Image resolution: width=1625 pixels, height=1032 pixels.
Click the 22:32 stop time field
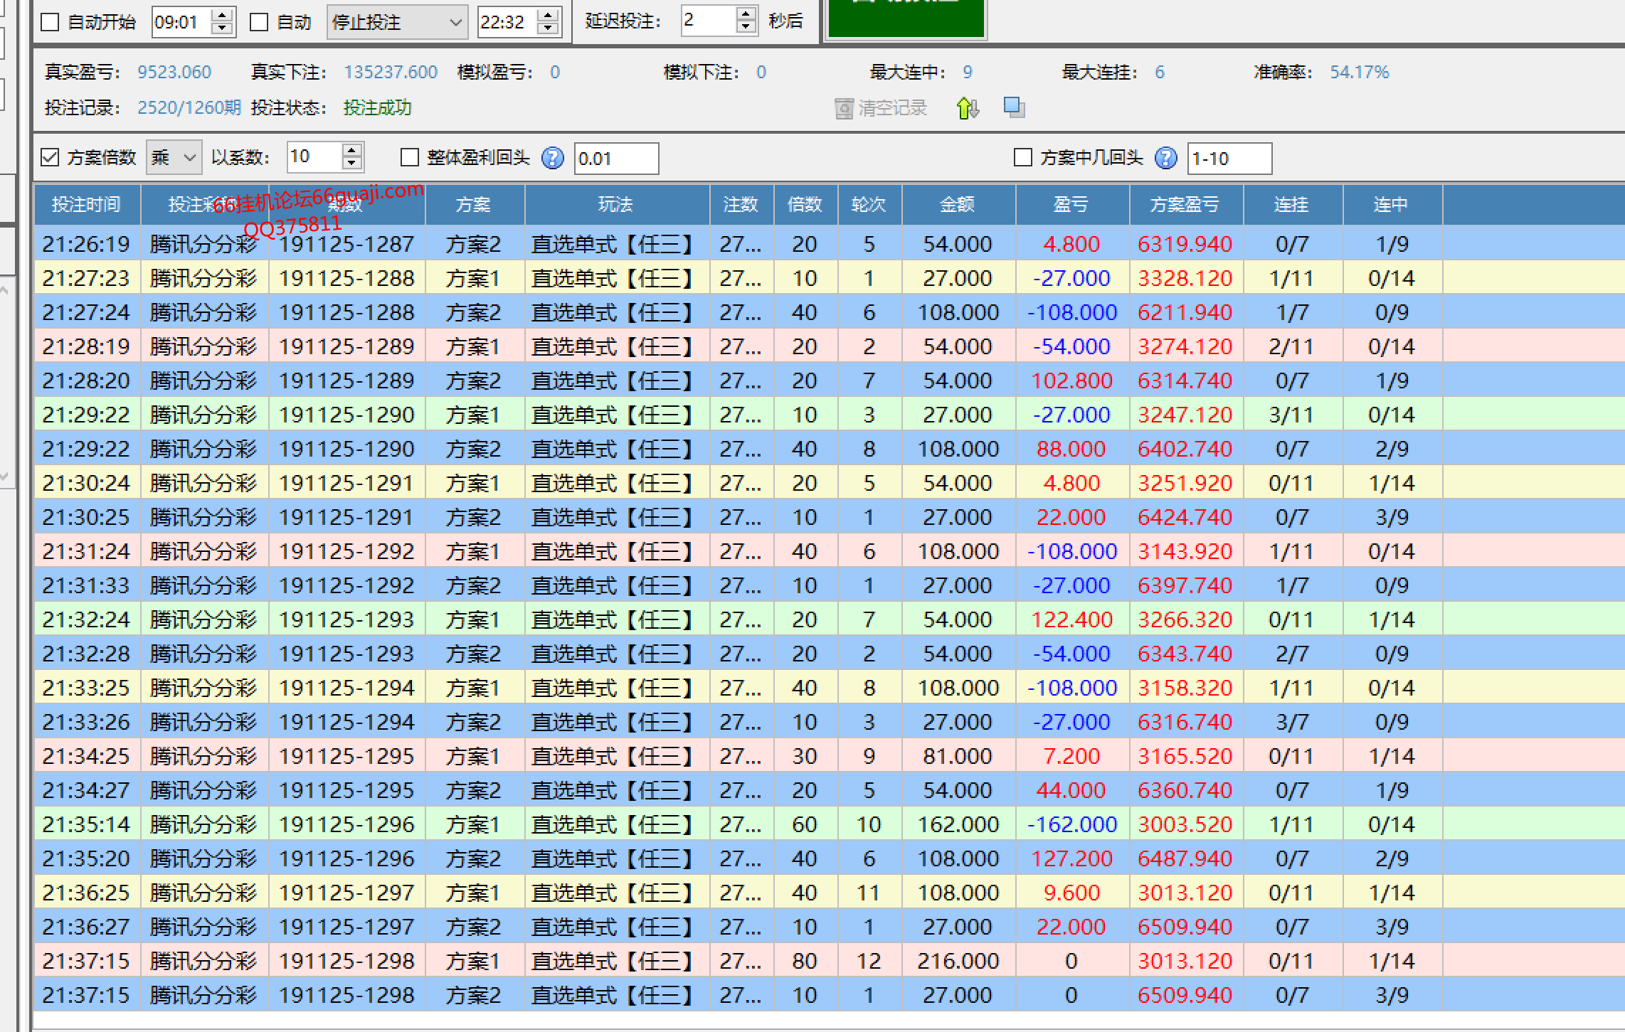507,22
